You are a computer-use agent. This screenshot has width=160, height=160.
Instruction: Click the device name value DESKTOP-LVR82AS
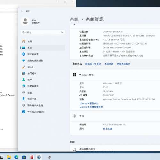pos(112,32)
